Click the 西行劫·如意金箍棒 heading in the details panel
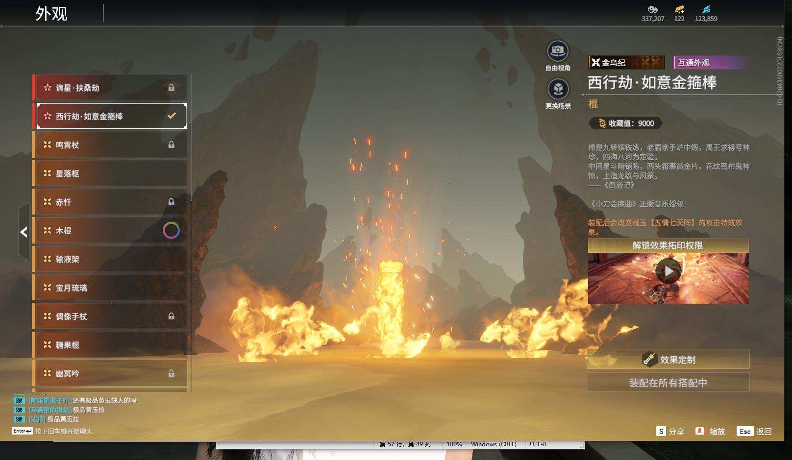Viewport: 792px width, 460px height. pos(652,82)
